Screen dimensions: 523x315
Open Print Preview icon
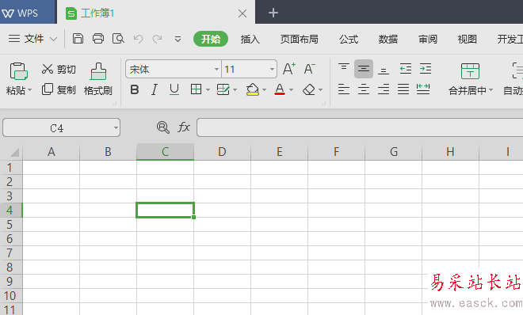click(118, 39)
